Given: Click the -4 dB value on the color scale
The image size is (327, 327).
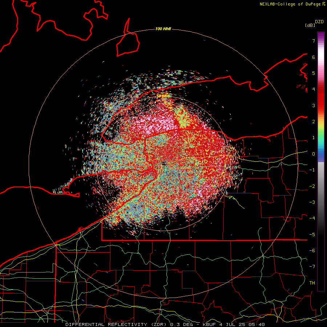Looking at the screenshot, I should (312, 218).
